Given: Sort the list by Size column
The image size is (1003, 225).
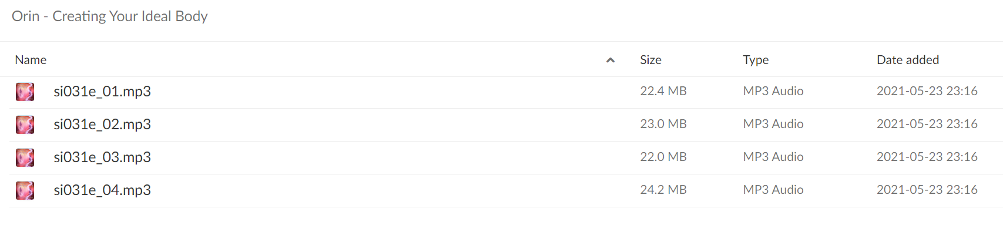Looking at the screenshot, I should (650, 60).
